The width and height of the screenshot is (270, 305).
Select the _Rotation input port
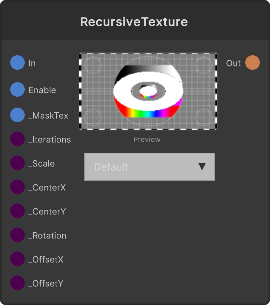(x=17, y=235)
